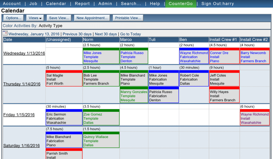This screenshot has height=159, width=273.
Task: Open the Wednesday 1/13/2016 date link
Action: pos(24,53)
